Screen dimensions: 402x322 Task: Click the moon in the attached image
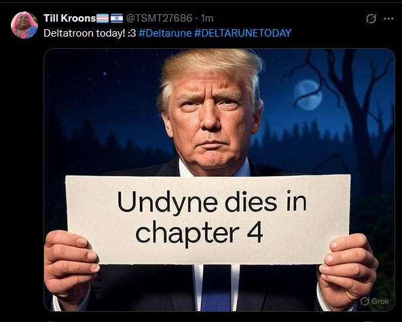[x=308, y=95]
